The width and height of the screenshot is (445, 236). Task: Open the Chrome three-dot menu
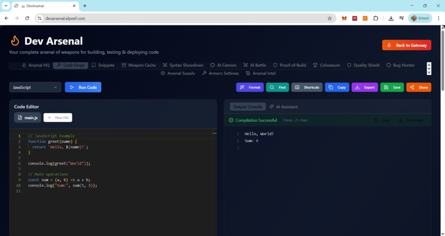click(438, 18)
